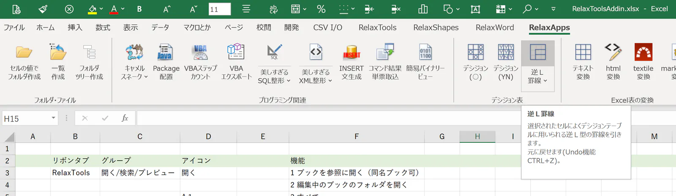676x196 pixels.
Task: Click the circled X clear icon
Action: (69, 9)
